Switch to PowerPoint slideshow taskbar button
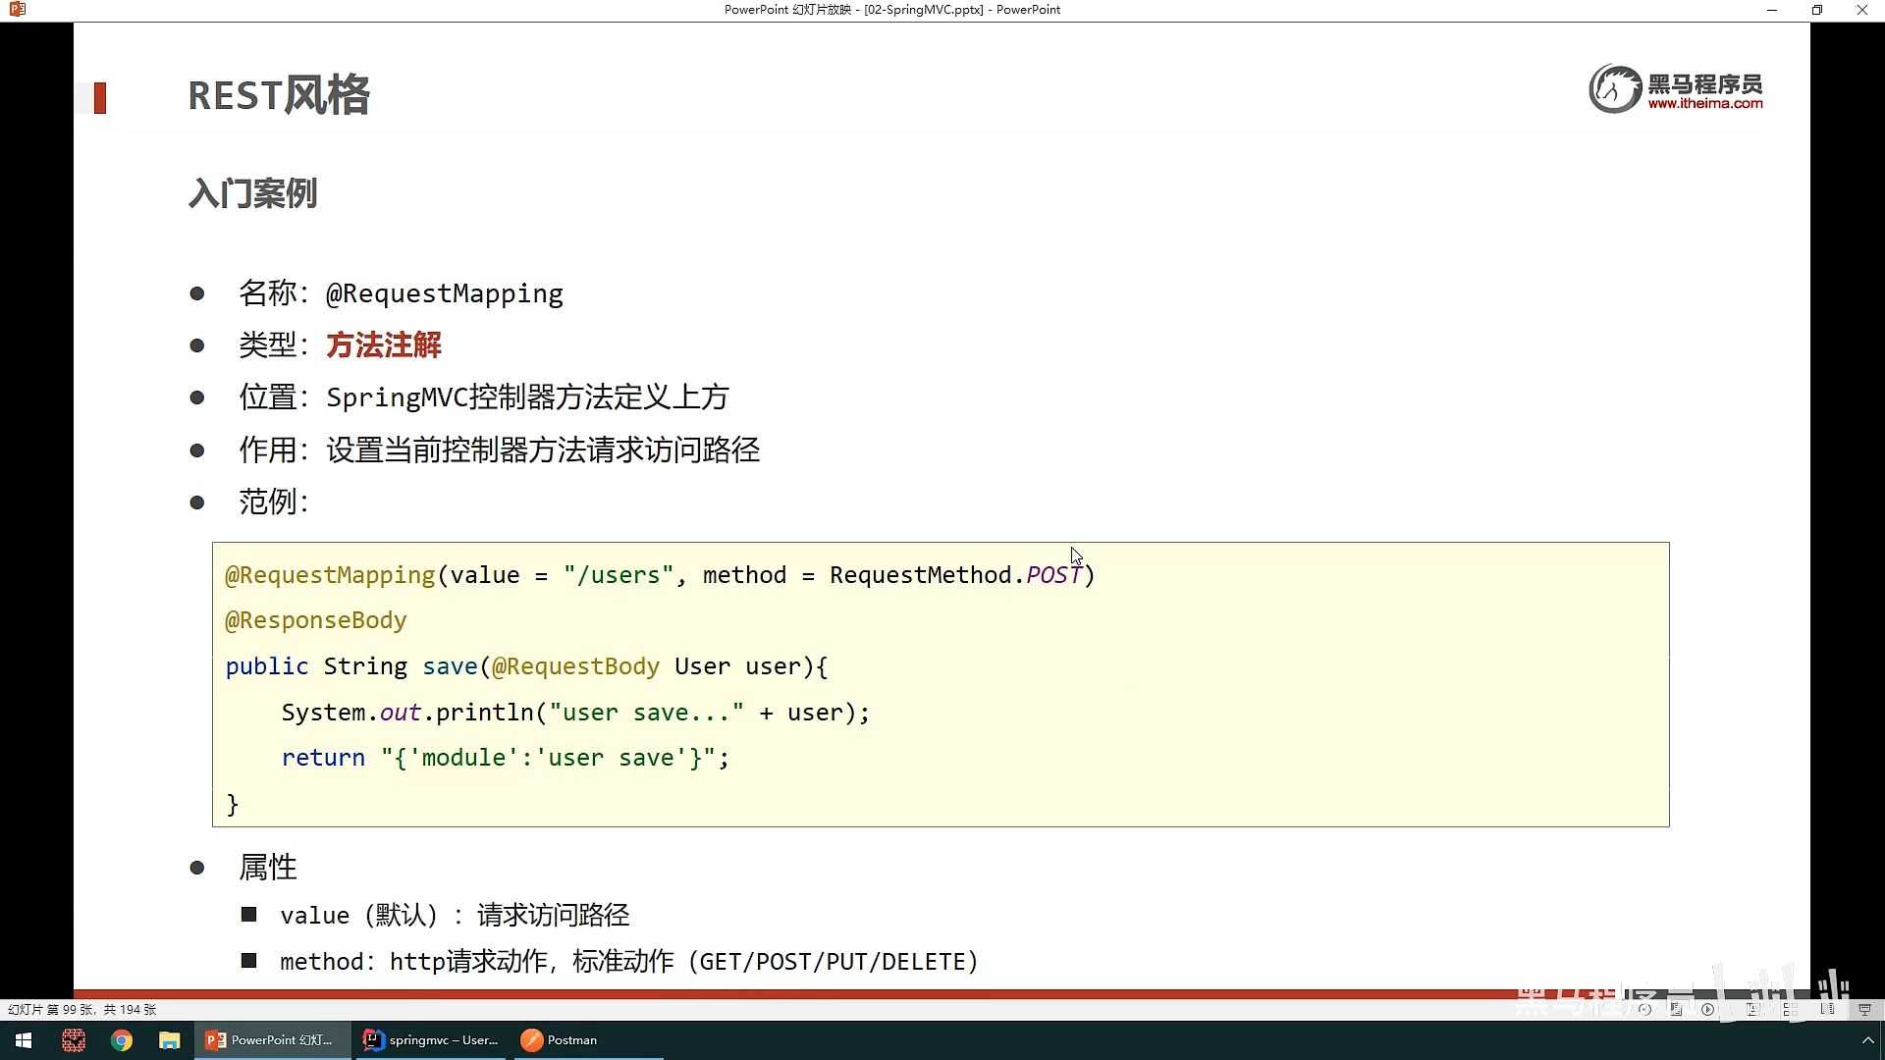The image size is (1885, 1060). pos(272,1040)
